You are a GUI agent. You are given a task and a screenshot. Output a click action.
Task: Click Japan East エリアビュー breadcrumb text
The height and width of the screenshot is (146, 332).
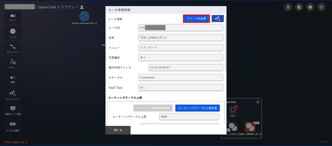58,7
